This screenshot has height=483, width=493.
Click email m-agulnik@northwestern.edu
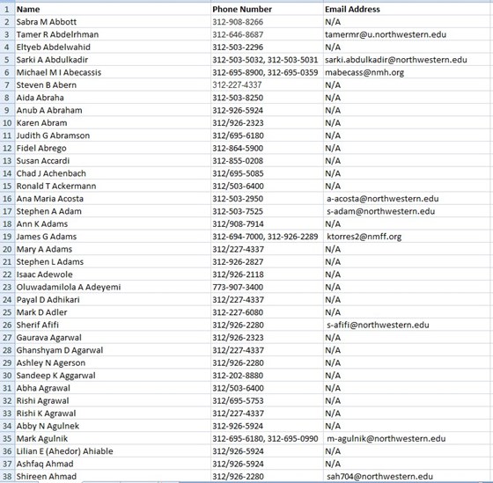[386, 439]
